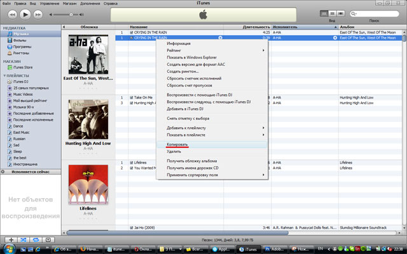Collapse the ПЛЕЙЛИСТЫ section
The width and height of the screenshot is (407, 254).
pyautogui.click(x=4, y=76)
